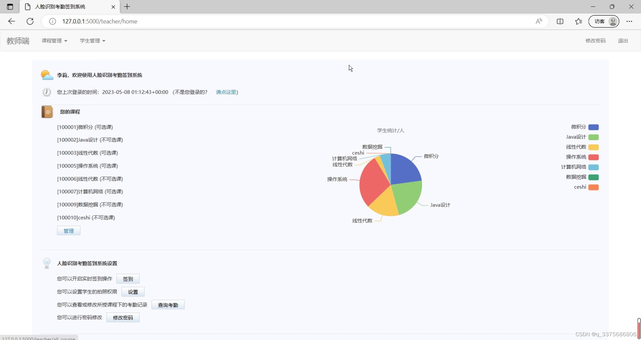
Task: Click the favorites star icon in the toolbar
Action: (x=578, y=21)
